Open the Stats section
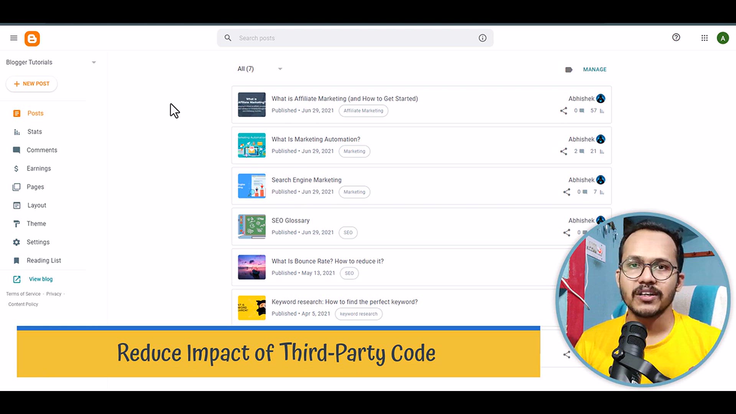 (34, 131)
